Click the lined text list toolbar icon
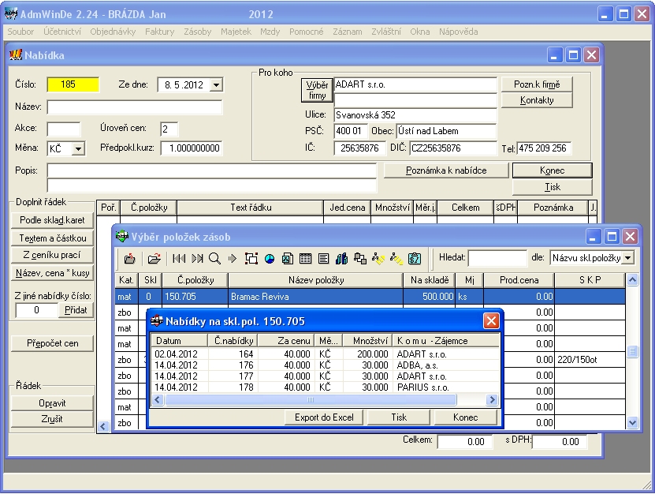Viewport: 655px width, 494px height. (x=323, y=259)
